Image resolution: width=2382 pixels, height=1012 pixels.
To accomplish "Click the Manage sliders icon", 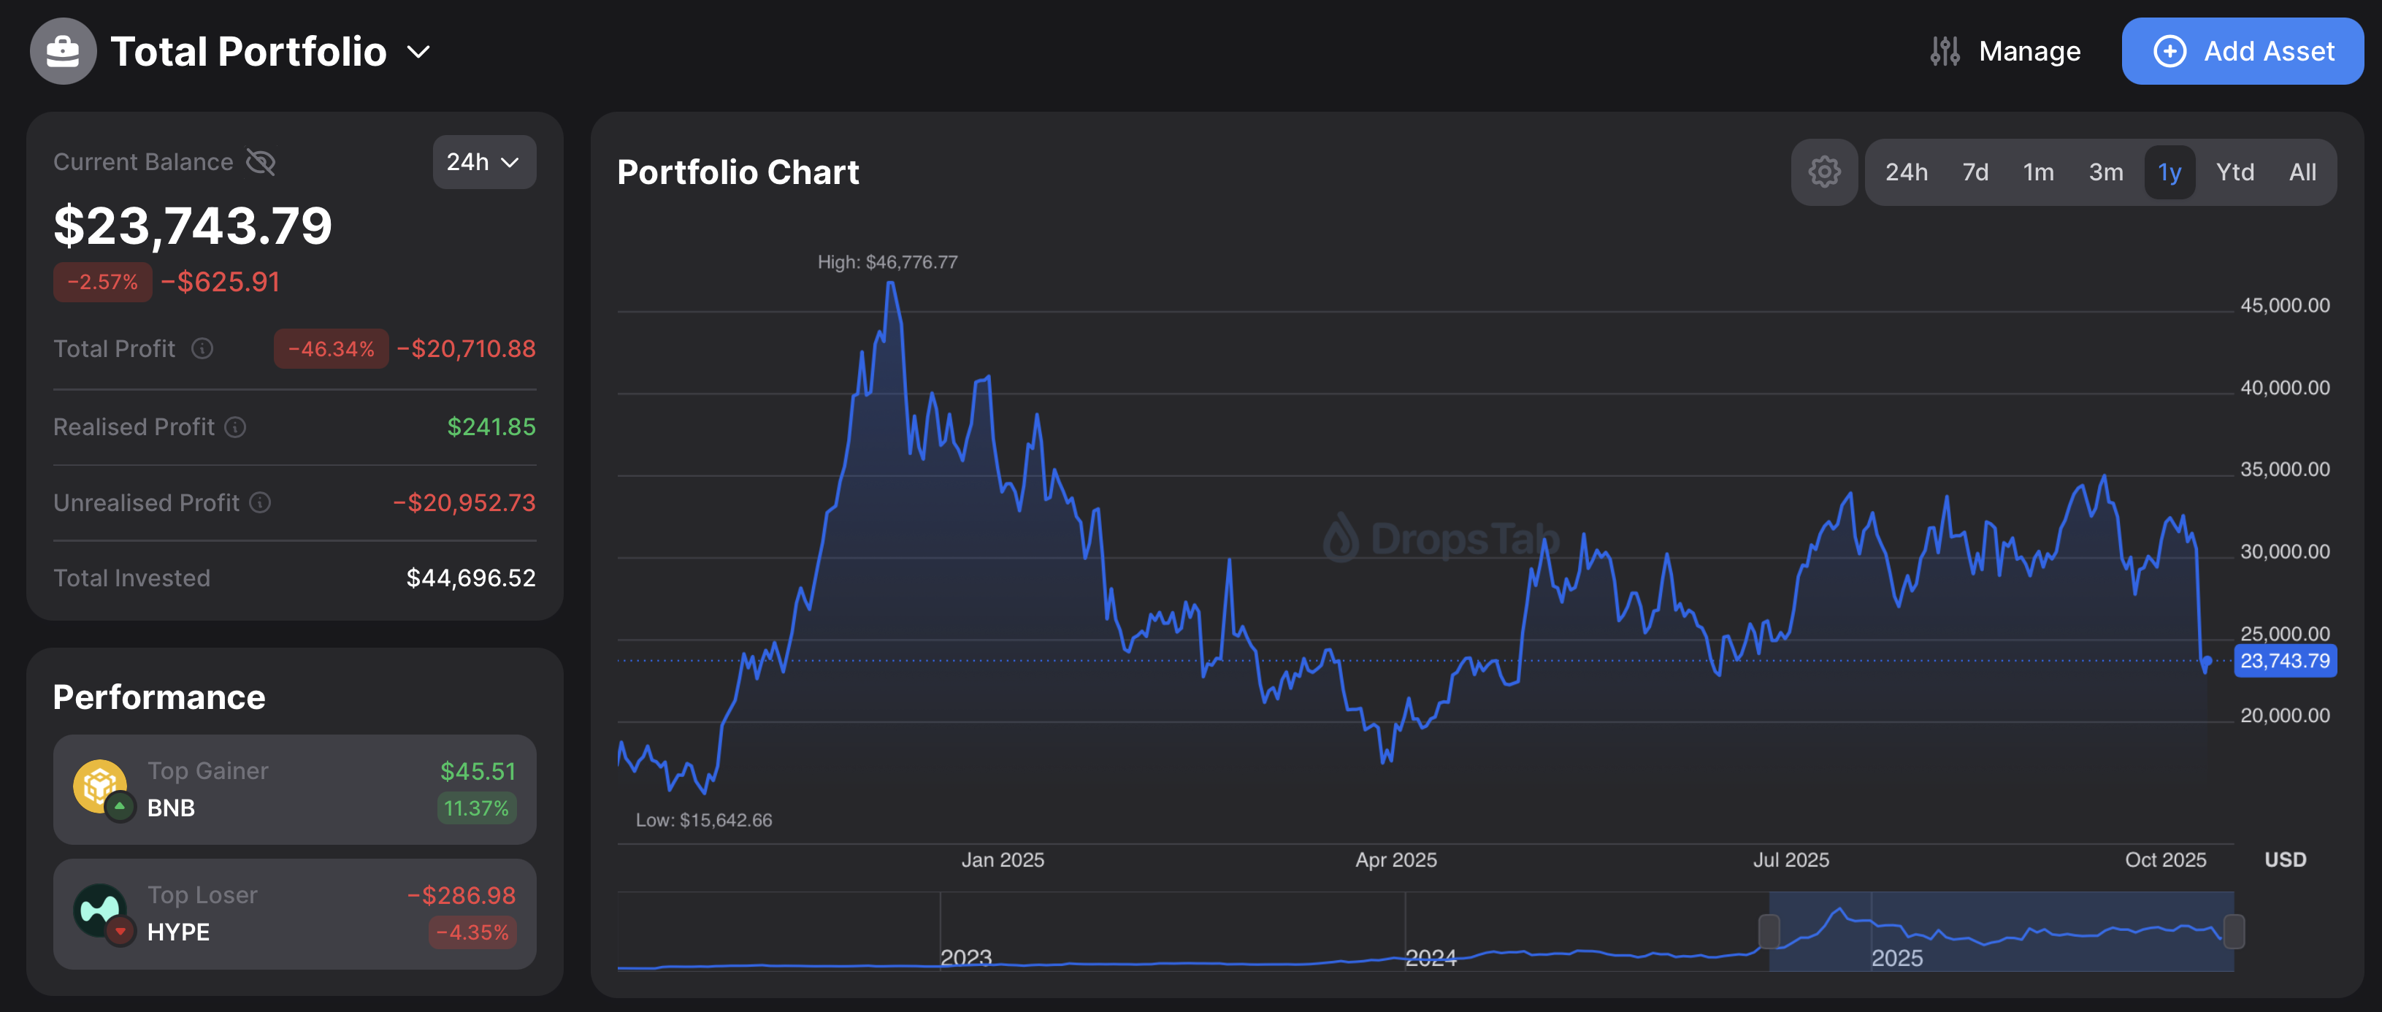I will point(1944,52).
